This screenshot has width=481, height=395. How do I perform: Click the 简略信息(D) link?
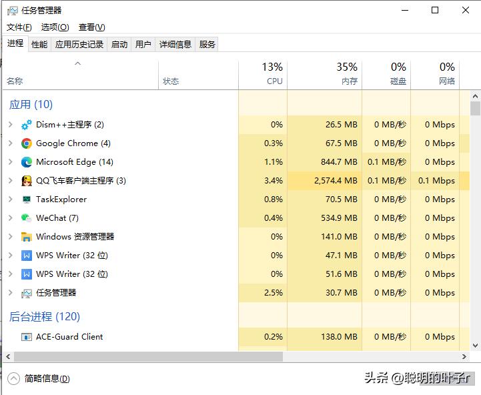coord(47,378)
